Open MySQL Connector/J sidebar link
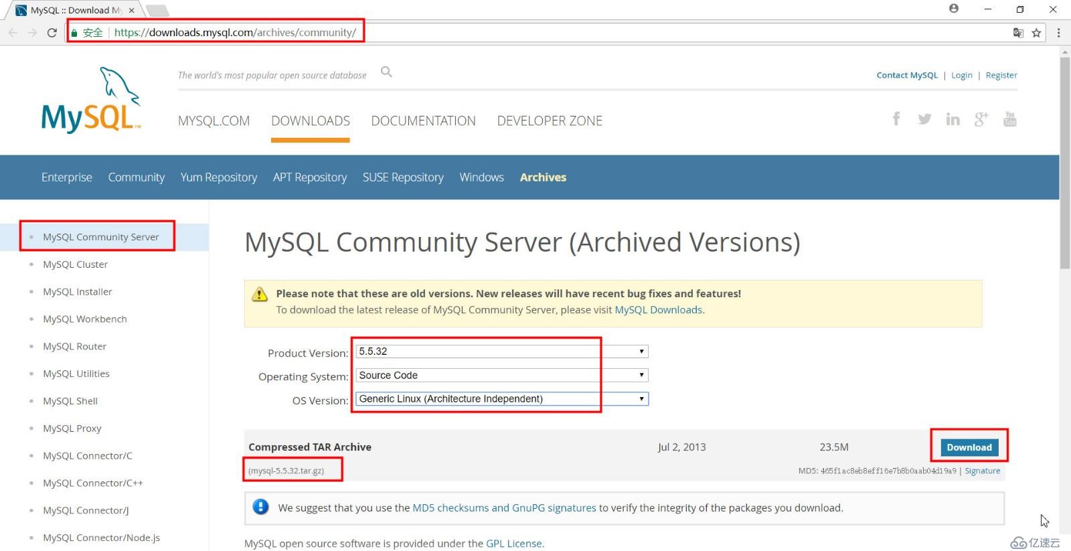The image size is (1071, 551). click(x=86, y=511)
